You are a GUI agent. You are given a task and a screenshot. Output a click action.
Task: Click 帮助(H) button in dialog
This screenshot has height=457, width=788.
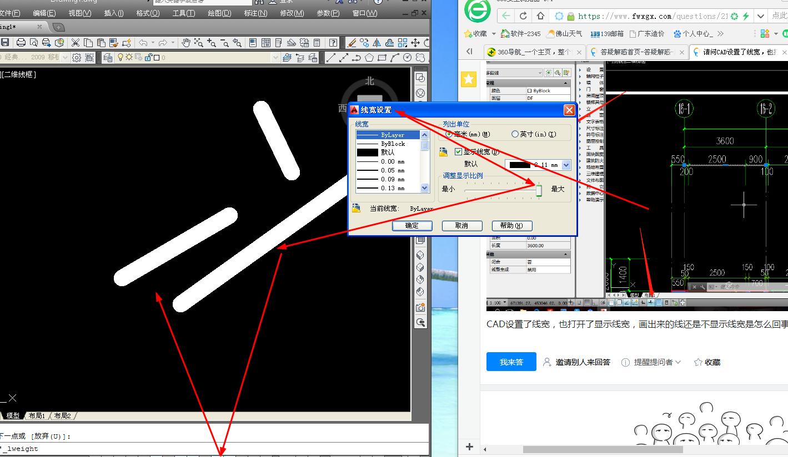(511, 226)
